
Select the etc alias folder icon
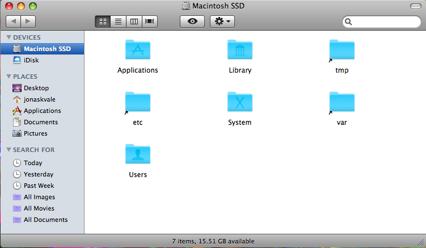pos(138,103)
